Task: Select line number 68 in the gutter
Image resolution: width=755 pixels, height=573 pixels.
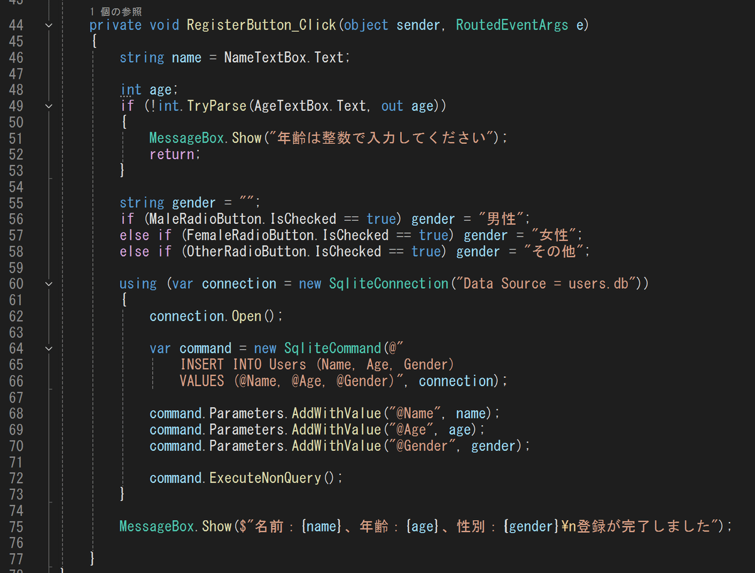Action: click(x=16, y=413)
